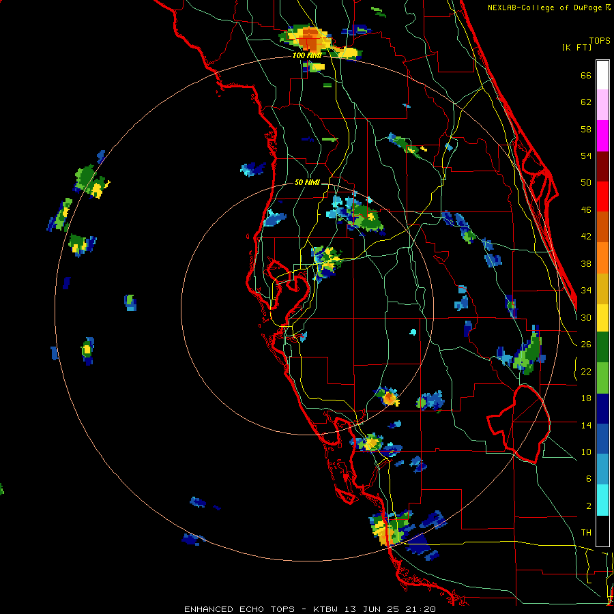
Task: Select the black TH threshold swatch
Action: point(602,531)
